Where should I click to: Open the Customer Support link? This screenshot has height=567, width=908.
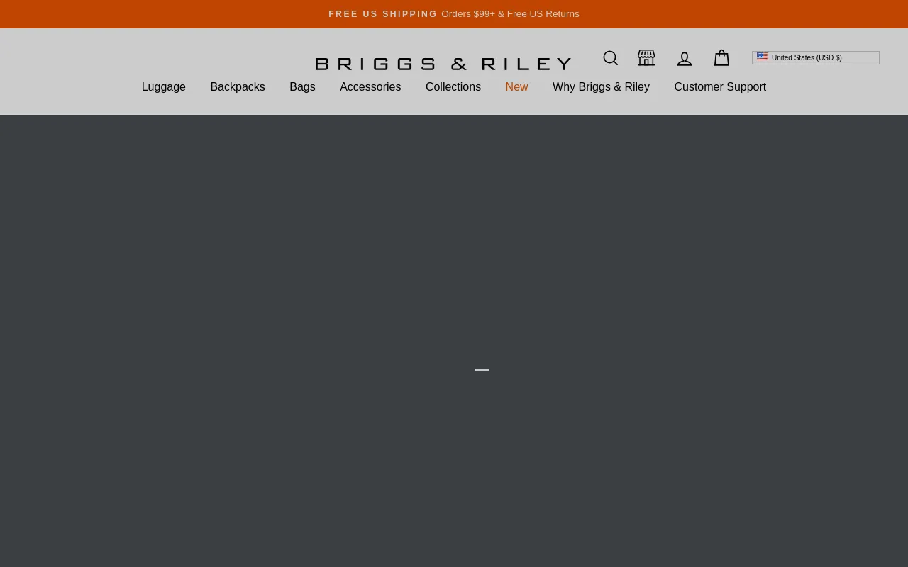click(720, 87)
